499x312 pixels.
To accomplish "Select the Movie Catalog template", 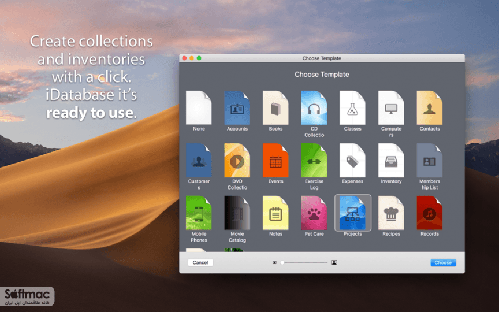I will pos(237,213).
